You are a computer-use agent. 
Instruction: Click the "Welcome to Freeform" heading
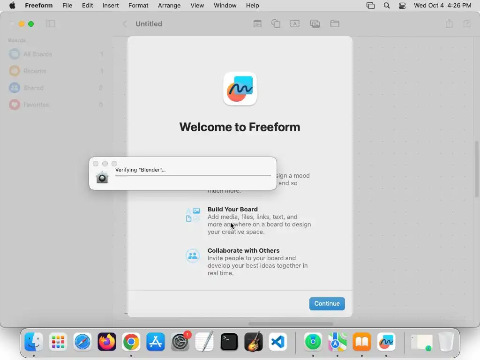coord(240,127)
